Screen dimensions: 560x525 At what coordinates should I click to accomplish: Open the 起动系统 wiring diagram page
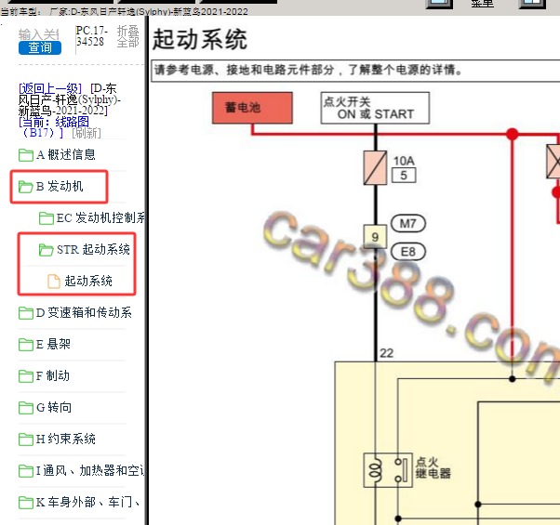(88, 281)
